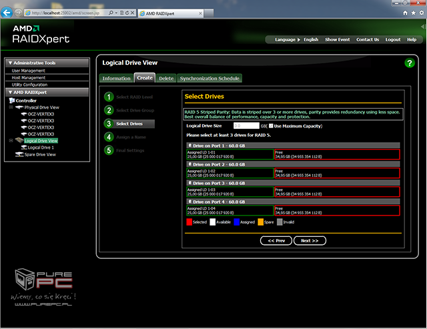Refresh the page in the address bar

click(127, 13)
